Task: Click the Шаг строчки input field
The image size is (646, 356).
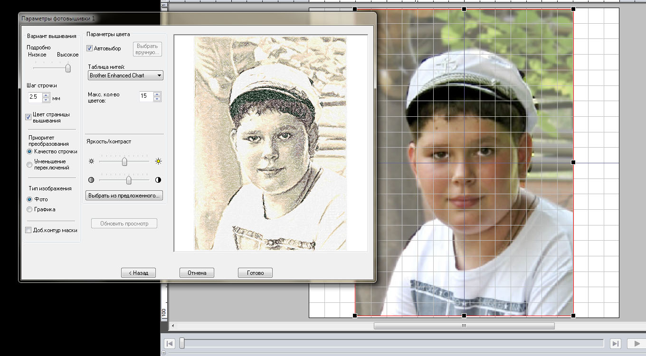Action: point(35,97)
